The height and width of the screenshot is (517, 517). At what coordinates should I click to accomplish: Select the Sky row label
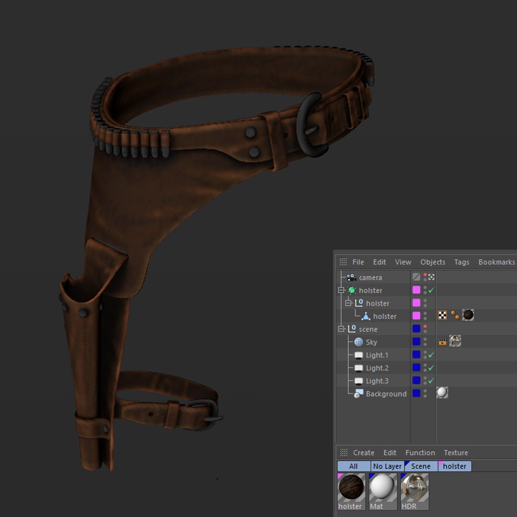pos(371,342)
